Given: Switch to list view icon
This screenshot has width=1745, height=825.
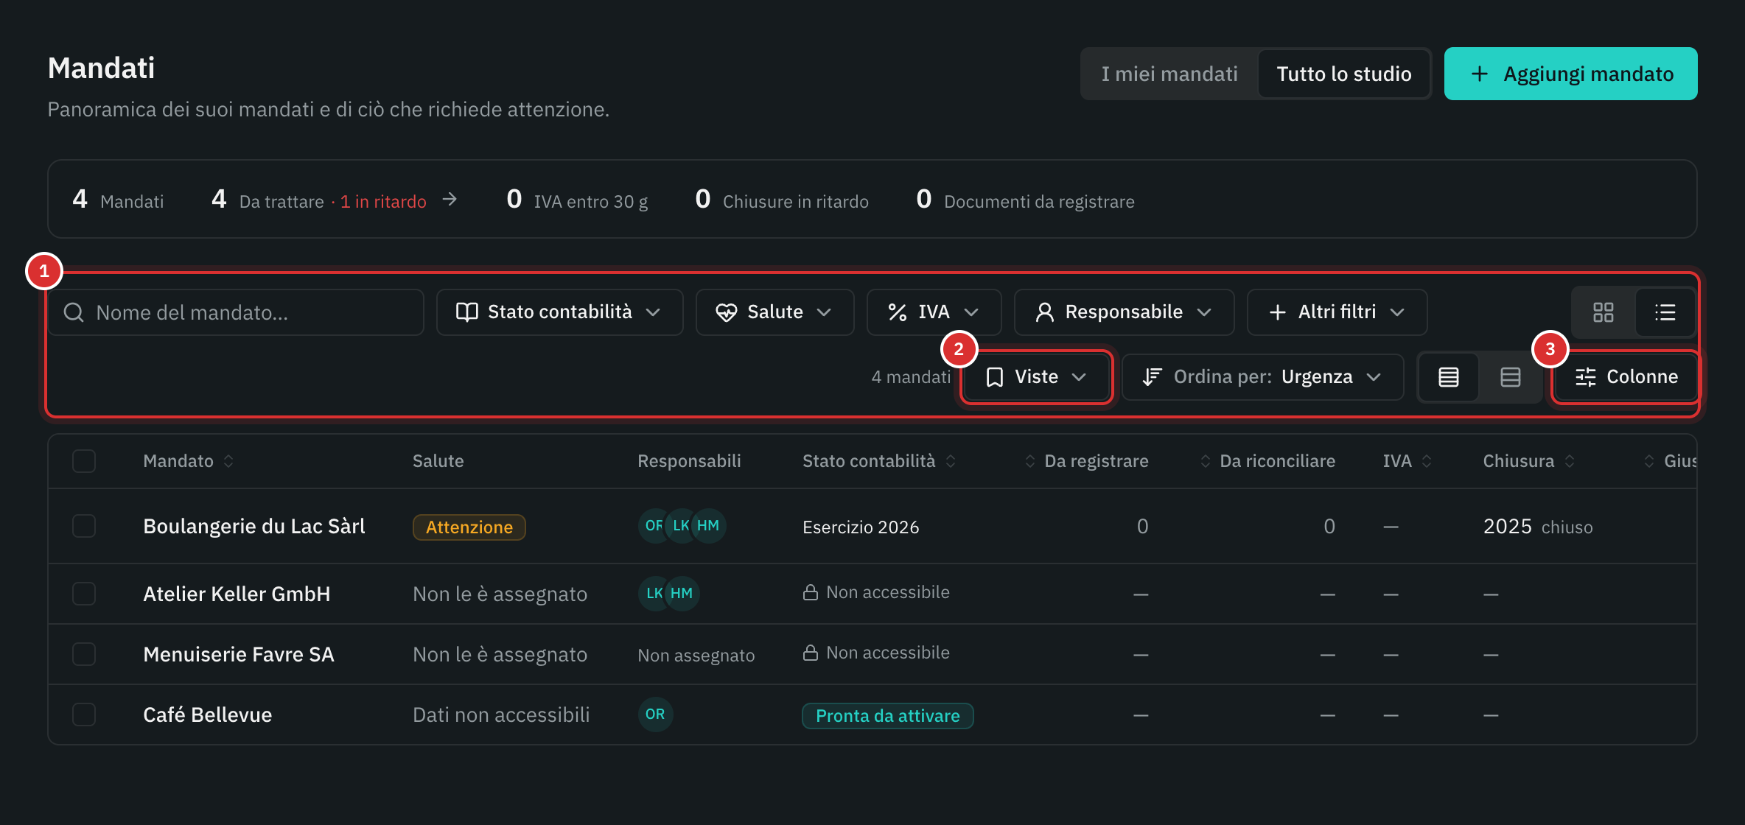Looking at the screenshot, I should [1665, 312].
